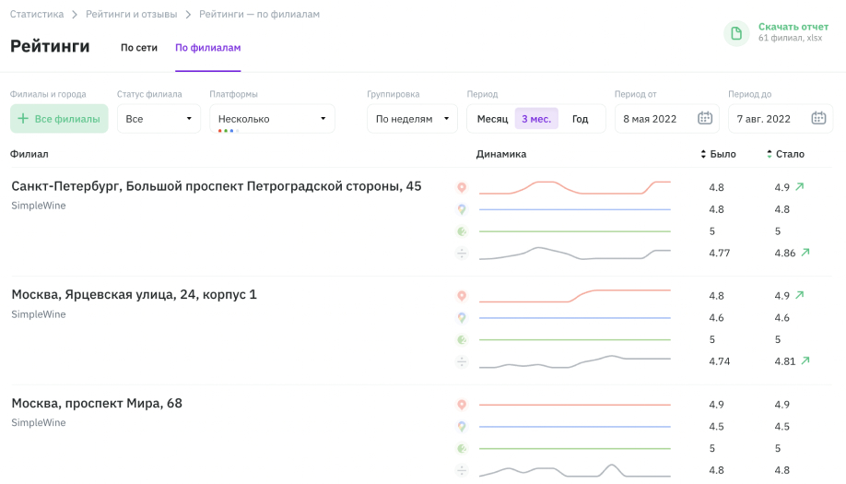Click the "Скачать отчет" link
The image size is (846, 484).
(793, 27)
